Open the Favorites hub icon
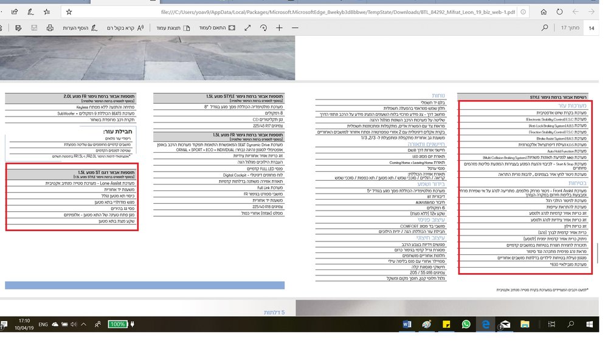Viewport: 608px width, 341px height. coord(47,12)
